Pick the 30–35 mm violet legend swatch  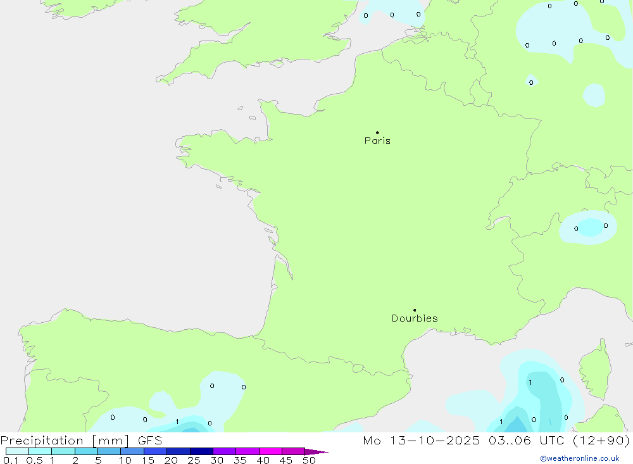pos(225,451)
